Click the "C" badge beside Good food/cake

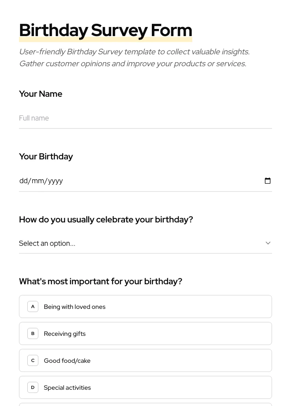click(x=33, y=360)
